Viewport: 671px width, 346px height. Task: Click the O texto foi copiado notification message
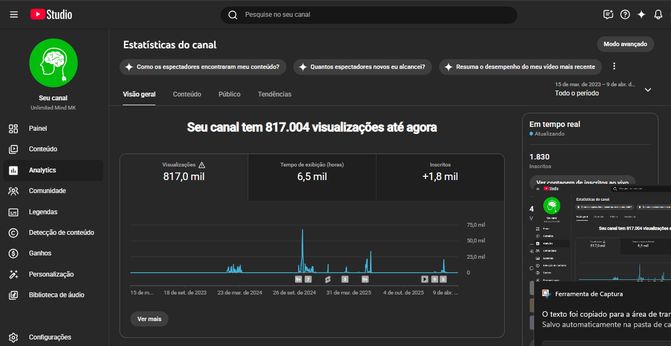point(606,313)
